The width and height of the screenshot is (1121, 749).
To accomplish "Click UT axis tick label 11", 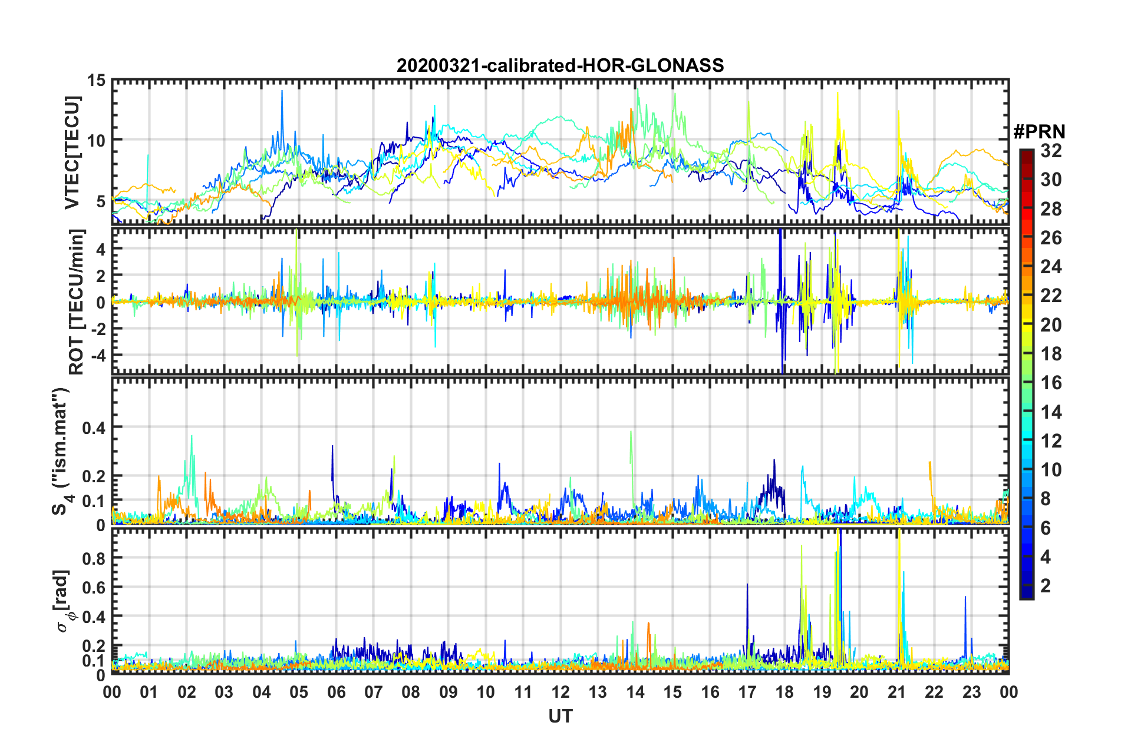I will click(x=523, y=692).
